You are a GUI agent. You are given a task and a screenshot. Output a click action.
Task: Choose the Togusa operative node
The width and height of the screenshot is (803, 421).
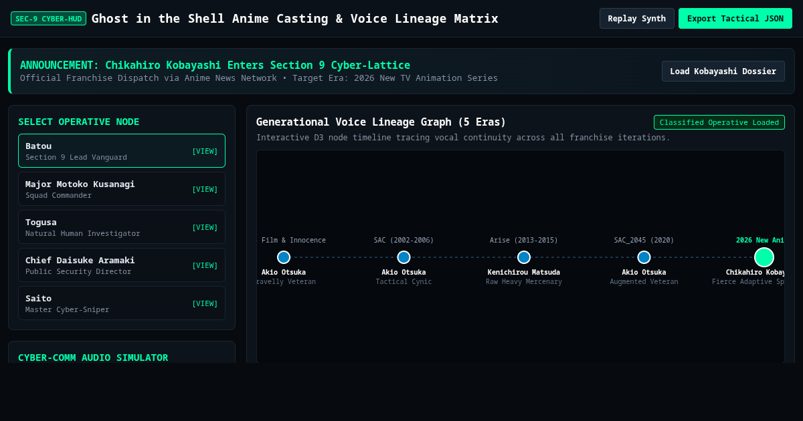(x=122, y=227)
